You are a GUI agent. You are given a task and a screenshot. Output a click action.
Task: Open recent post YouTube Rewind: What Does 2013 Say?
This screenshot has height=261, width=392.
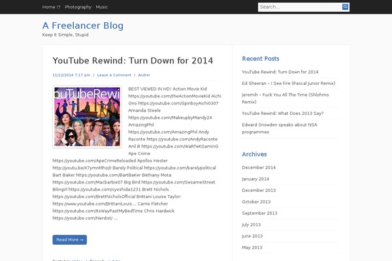click(283, 114)
